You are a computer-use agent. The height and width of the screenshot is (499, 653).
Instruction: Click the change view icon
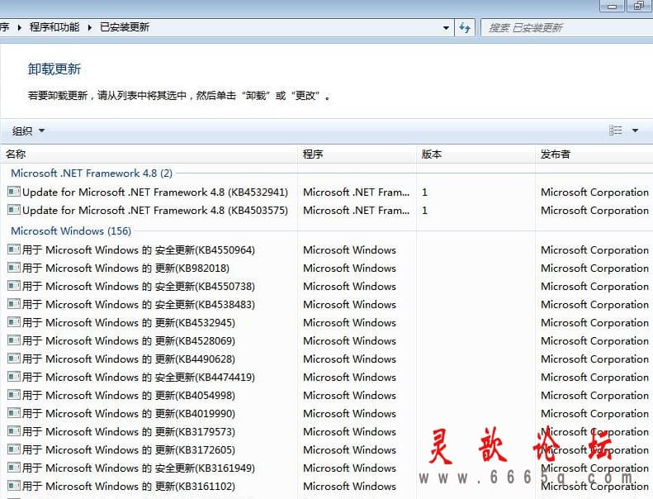(616, 131)
